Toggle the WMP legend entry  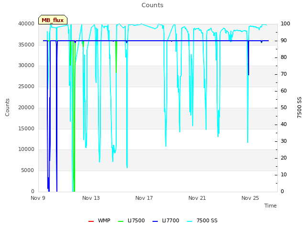point(99,220)
